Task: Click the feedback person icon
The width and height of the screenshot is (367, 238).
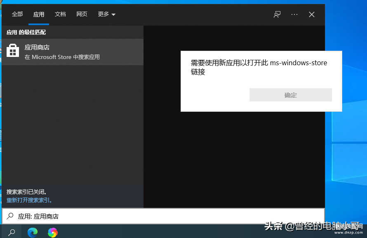Action: [277, 14]
